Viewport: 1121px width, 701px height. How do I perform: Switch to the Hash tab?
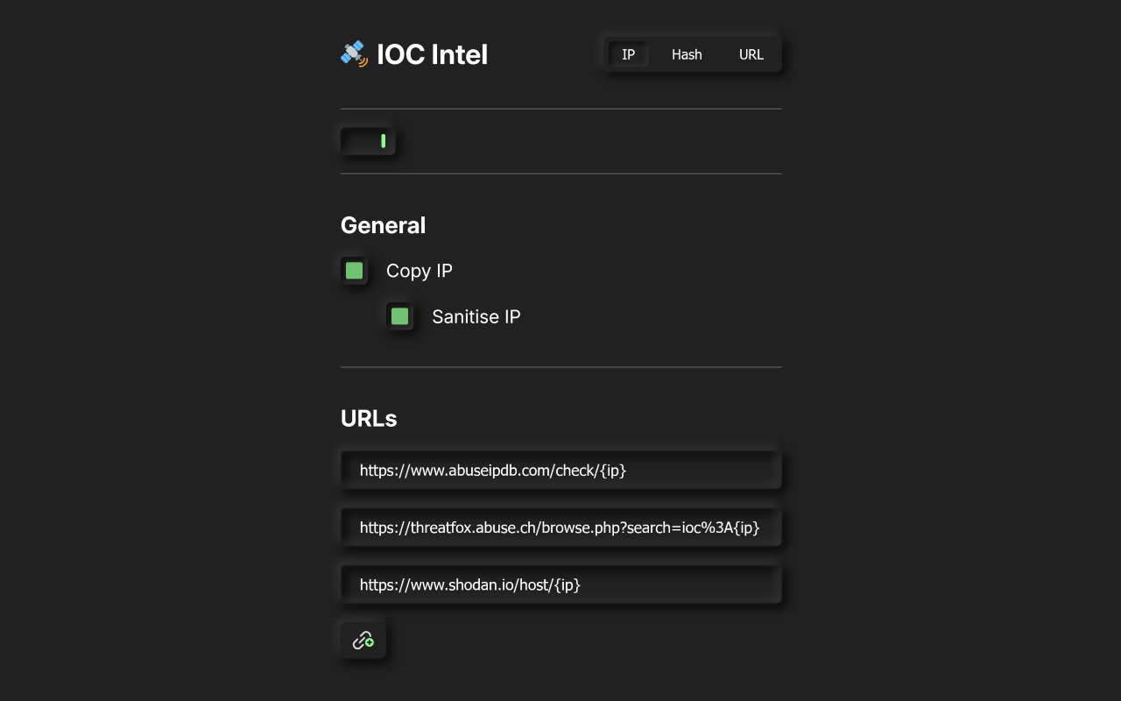point(687,54)
